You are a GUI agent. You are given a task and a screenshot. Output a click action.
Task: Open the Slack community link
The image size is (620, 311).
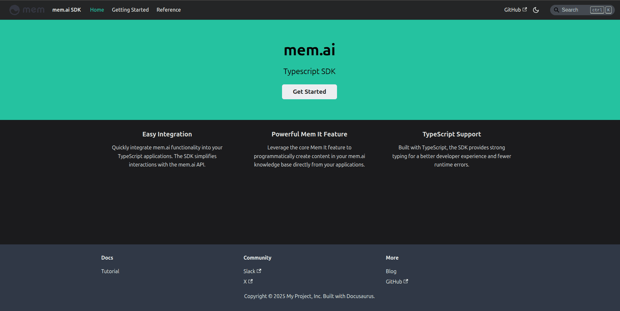tap(252, 271)
